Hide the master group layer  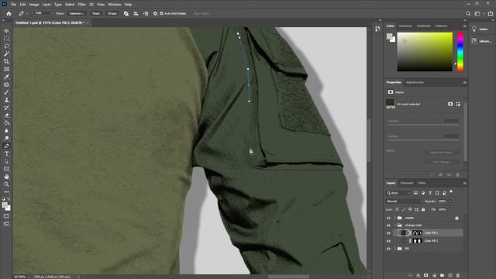[x=388, y=218]
